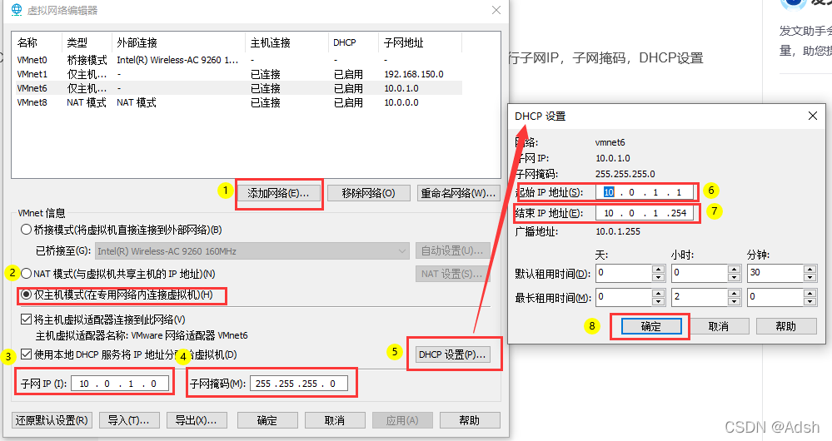Click the 外部连接 column header
Image resolution: width=832 pixels, height=441 pixels.
(x=178, y=42)
